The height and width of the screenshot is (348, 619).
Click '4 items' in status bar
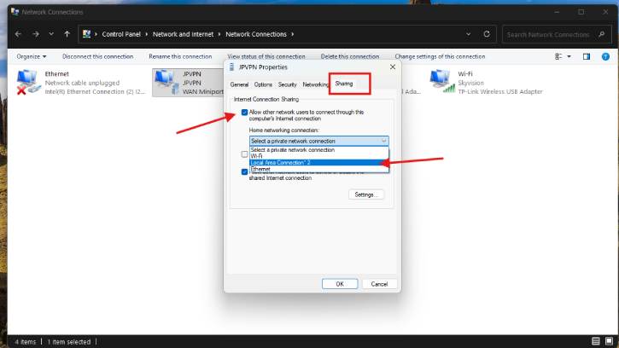tap(26, 342)
